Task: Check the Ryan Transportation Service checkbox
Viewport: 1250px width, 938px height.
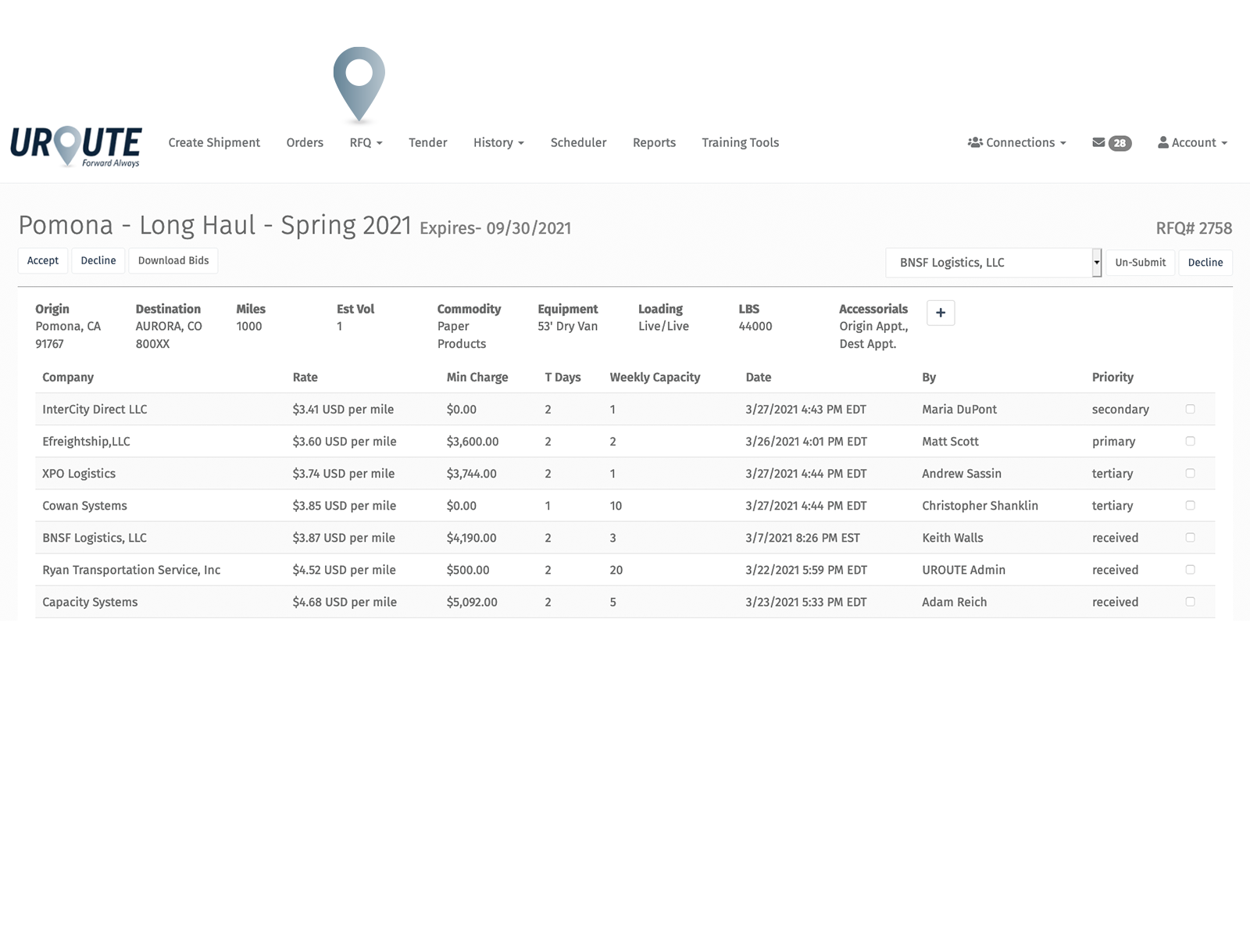Action: (x=1190, y=569)
